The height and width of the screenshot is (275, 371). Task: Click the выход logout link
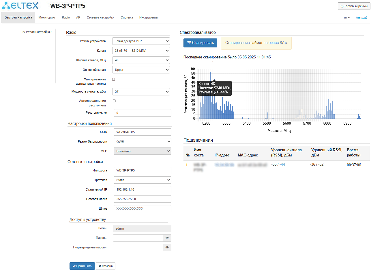(361, 18)
